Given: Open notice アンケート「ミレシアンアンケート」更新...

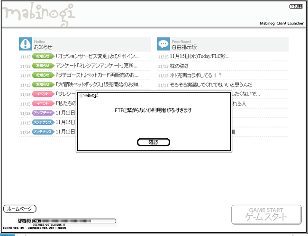Looking at the screenshot, I should coord(97,66).
